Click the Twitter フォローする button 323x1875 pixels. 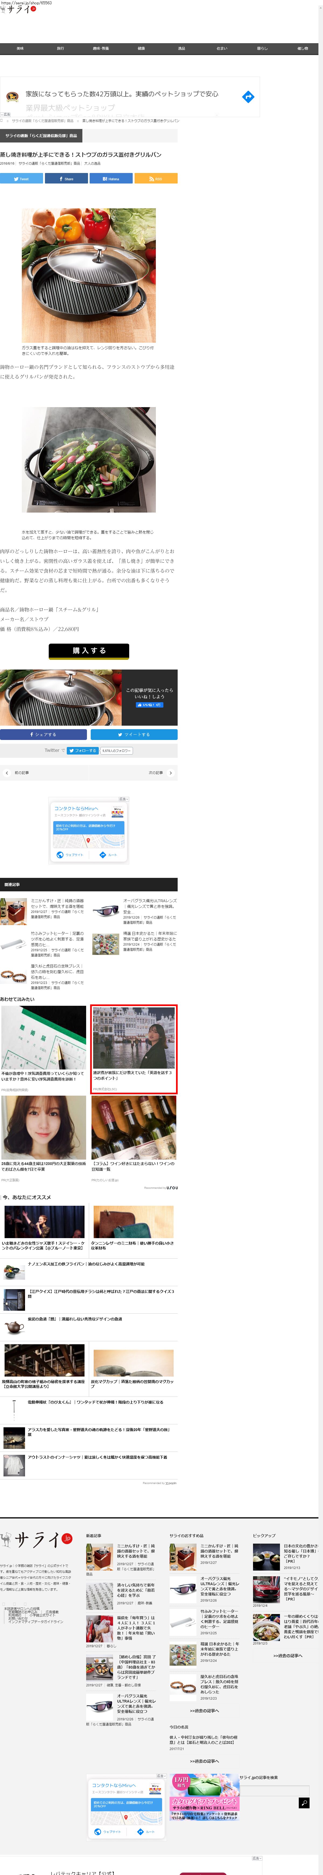(82, 750)
